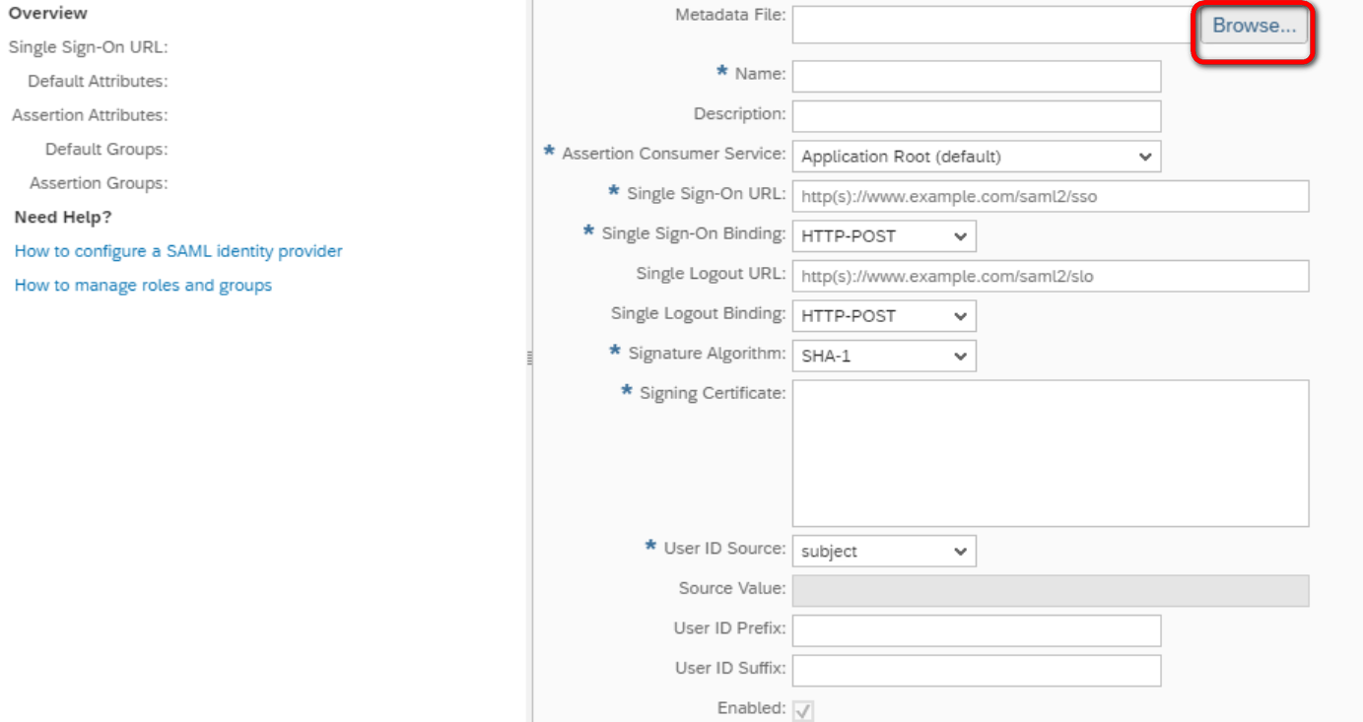Click the greyed-out Source Value field
The image size is (1363, 722).
point(1050,591)
